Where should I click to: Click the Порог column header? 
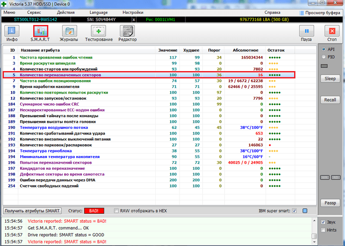click(213, 50)
